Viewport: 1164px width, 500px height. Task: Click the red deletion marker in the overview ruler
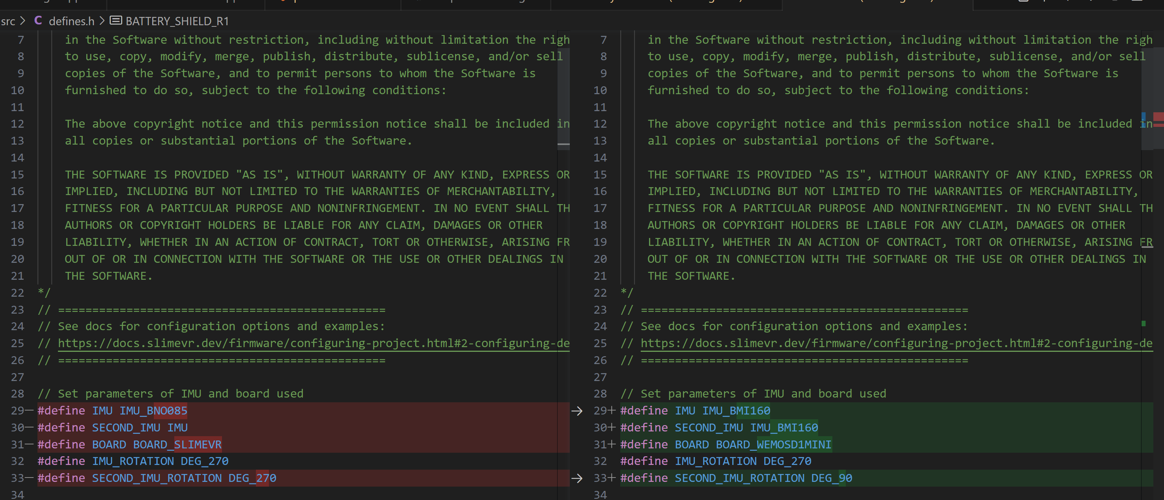[1158, 117]
